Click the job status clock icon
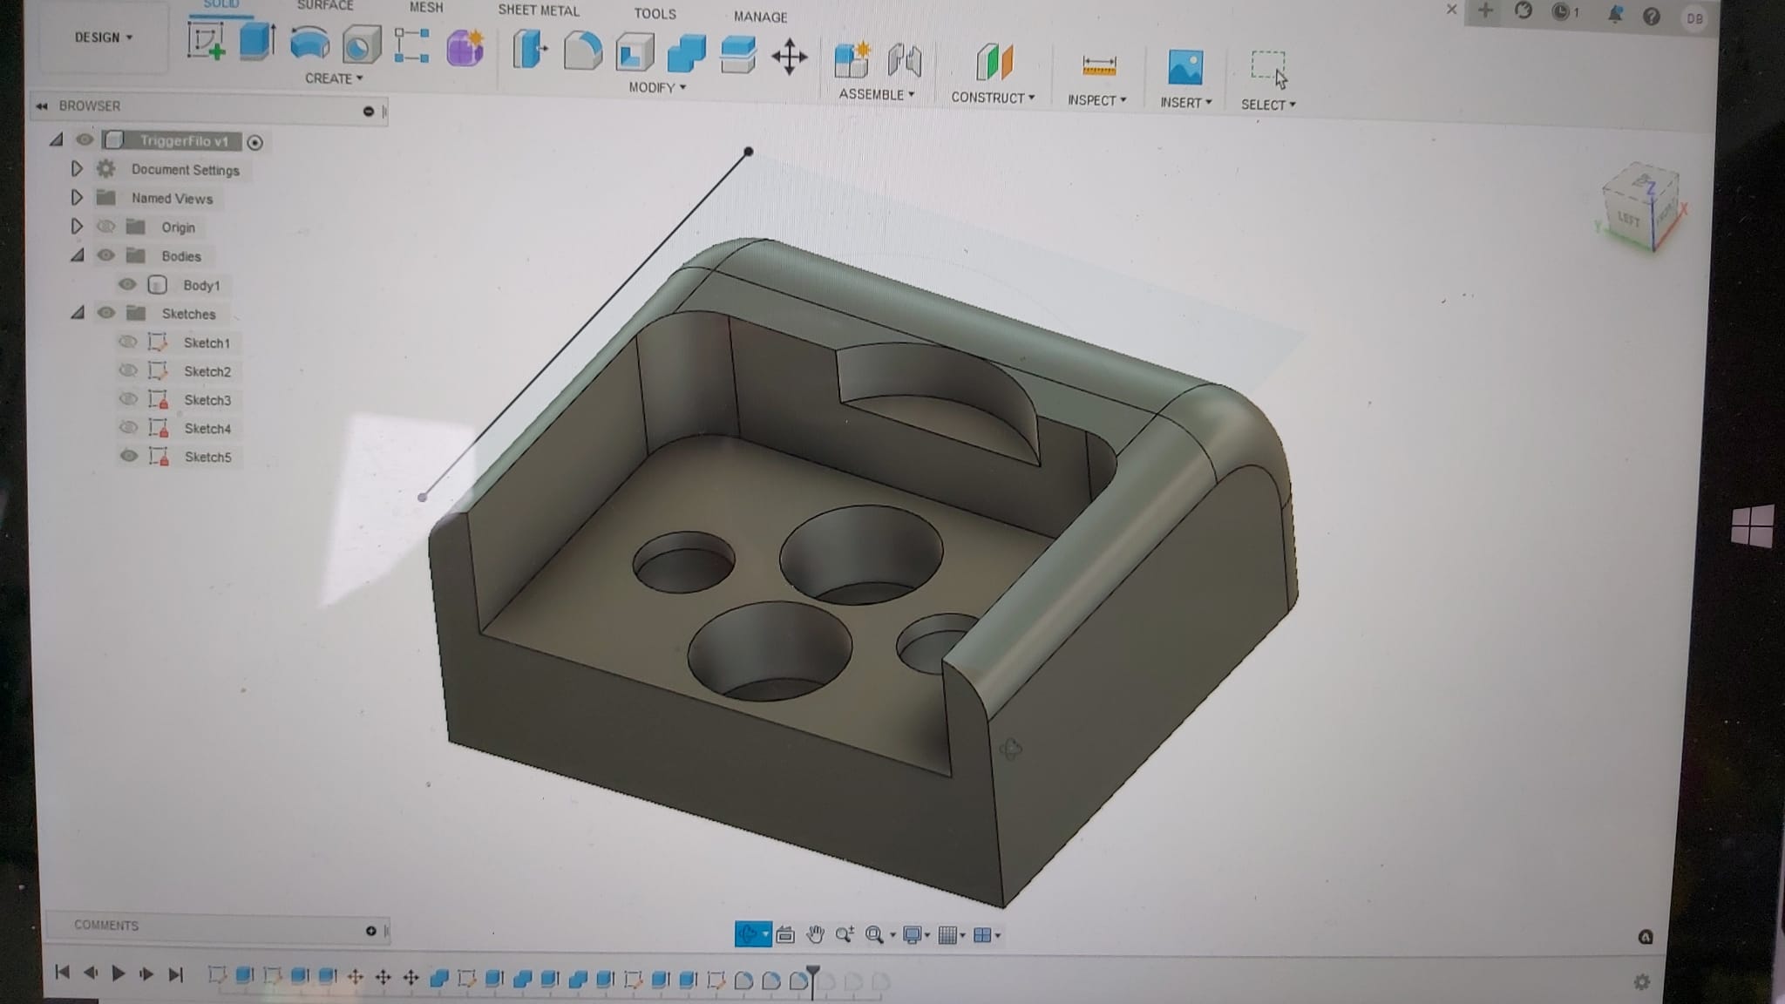Image resolution: width=1785 pixels, height=1004 pixels. [x=1561, y=12]
